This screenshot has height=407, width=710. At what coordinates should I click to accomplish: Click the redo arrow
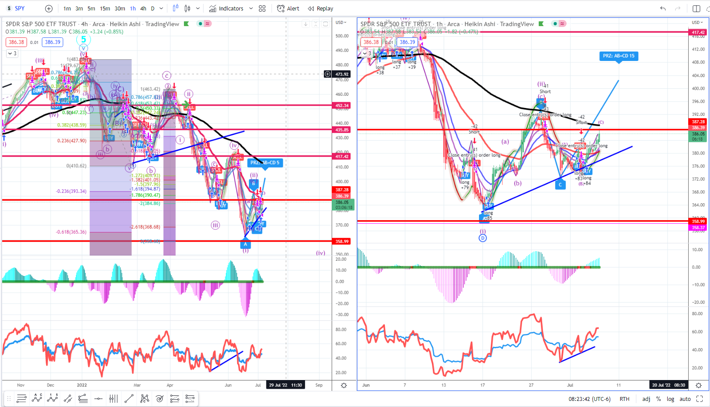click(677, 8)
